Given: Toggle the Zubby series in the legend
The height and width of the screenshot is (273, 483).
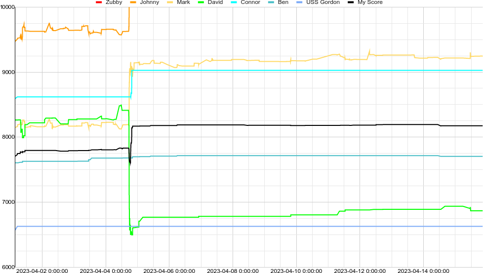Looking at the screenshot, I should pos(114,2).
